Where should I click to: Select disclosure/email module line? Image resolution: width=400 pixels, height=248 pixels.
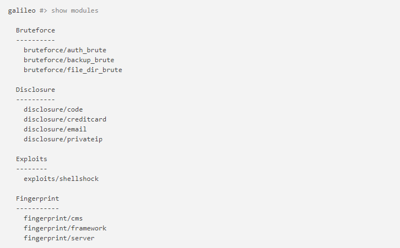(x=55, y=129)
